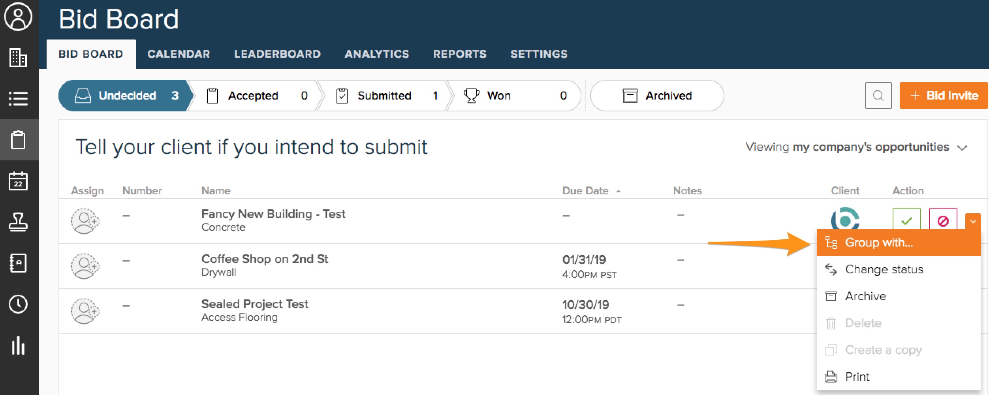989x395 pixels.
Task: Open the user profile icon in sidebar
Action: [x=18, y=17]
